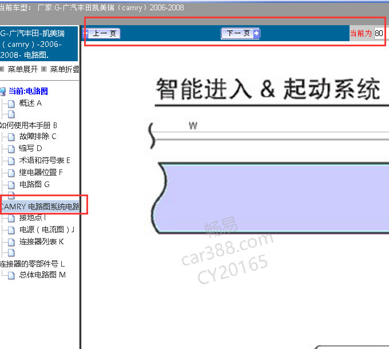Screen dimensions: 389x349
Task: Go to previous page with 上一页 button
Action: [x=101, y=33]
